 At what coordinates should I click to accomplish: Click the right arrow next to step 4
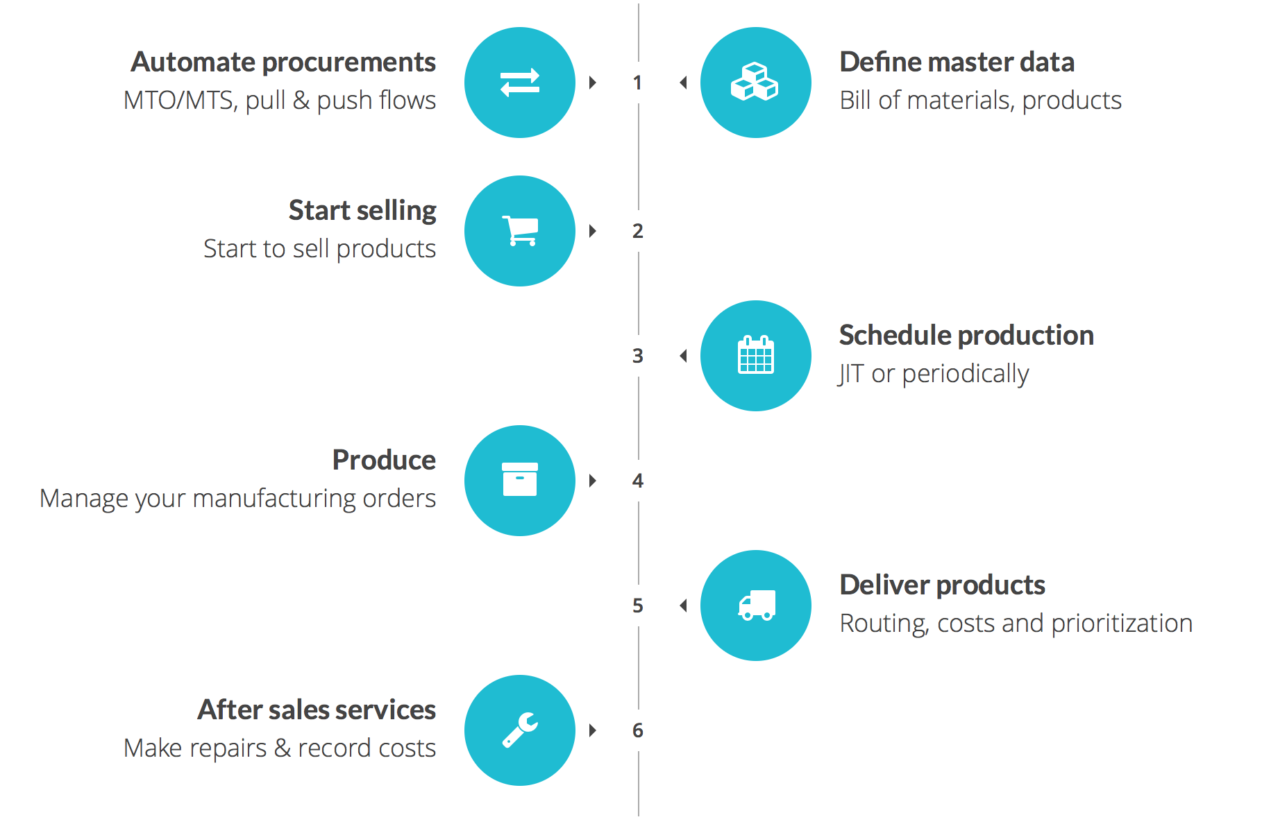[593, 481]
